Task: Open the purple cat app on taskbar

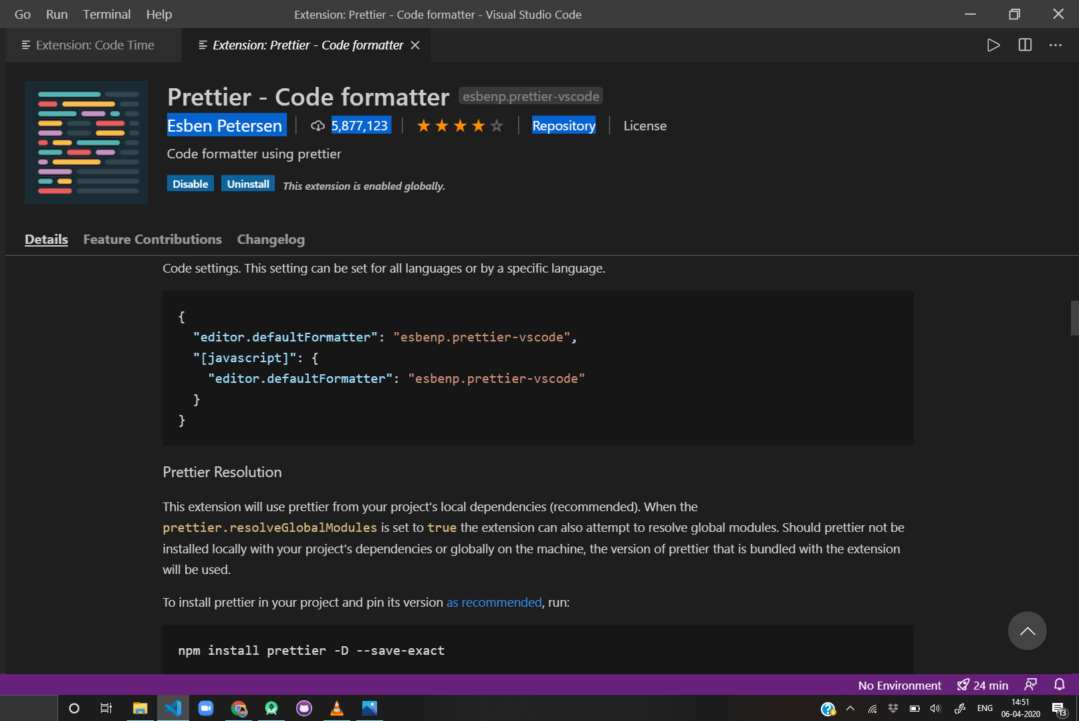Action: tap(304, 708)
